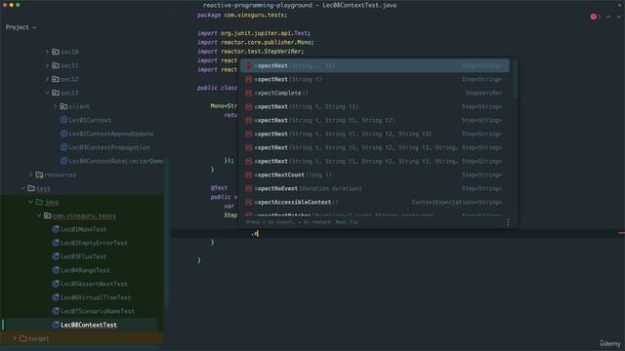Image resolution: width=625 pixels, height=351 pixels.
Task: Select expectNoEvent(Duration duration) suggestion
Action: [x=375, y=188]
